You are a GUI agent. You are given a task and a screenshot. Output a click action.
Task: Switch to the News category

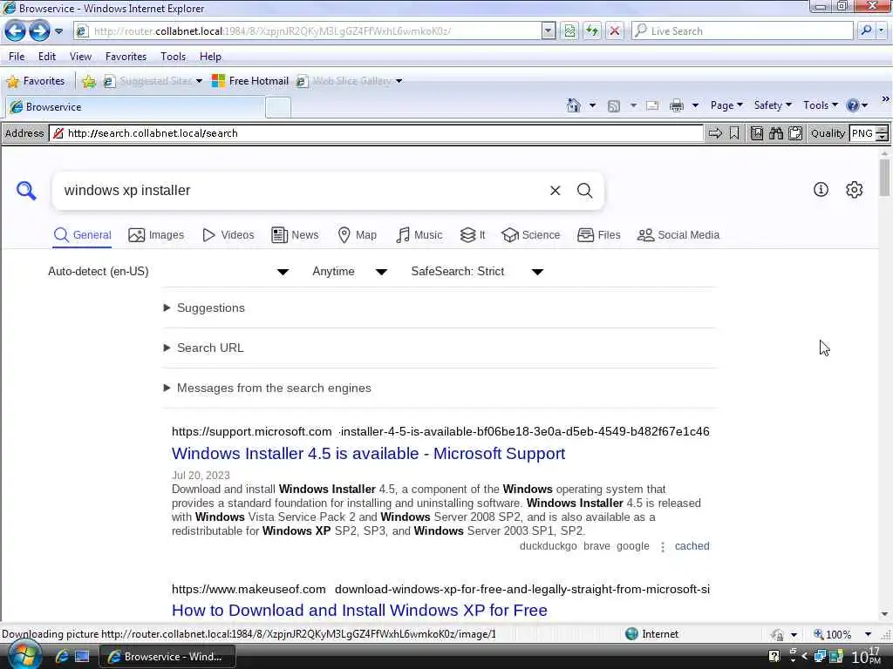coord(295,235)
